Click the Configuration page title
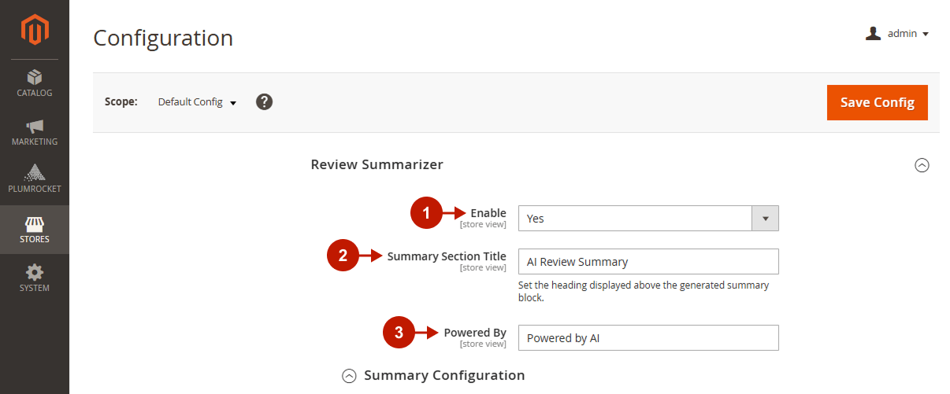 coord(163,38)
